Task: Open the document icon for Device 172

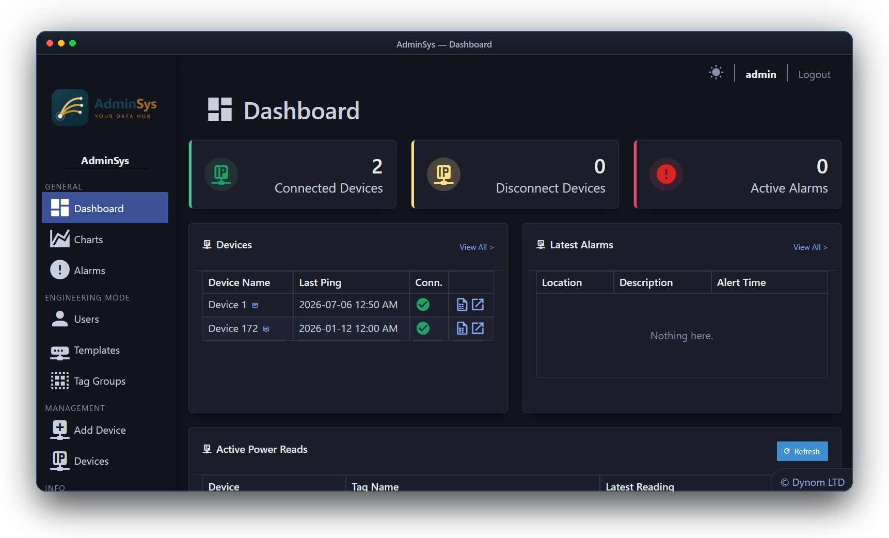Action: [x=462, y=328]
